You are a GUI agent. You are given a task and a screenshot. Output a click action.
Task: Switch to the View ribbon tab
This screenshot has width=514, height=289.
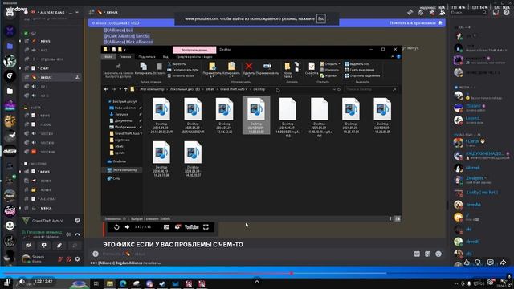coord(165,57)
